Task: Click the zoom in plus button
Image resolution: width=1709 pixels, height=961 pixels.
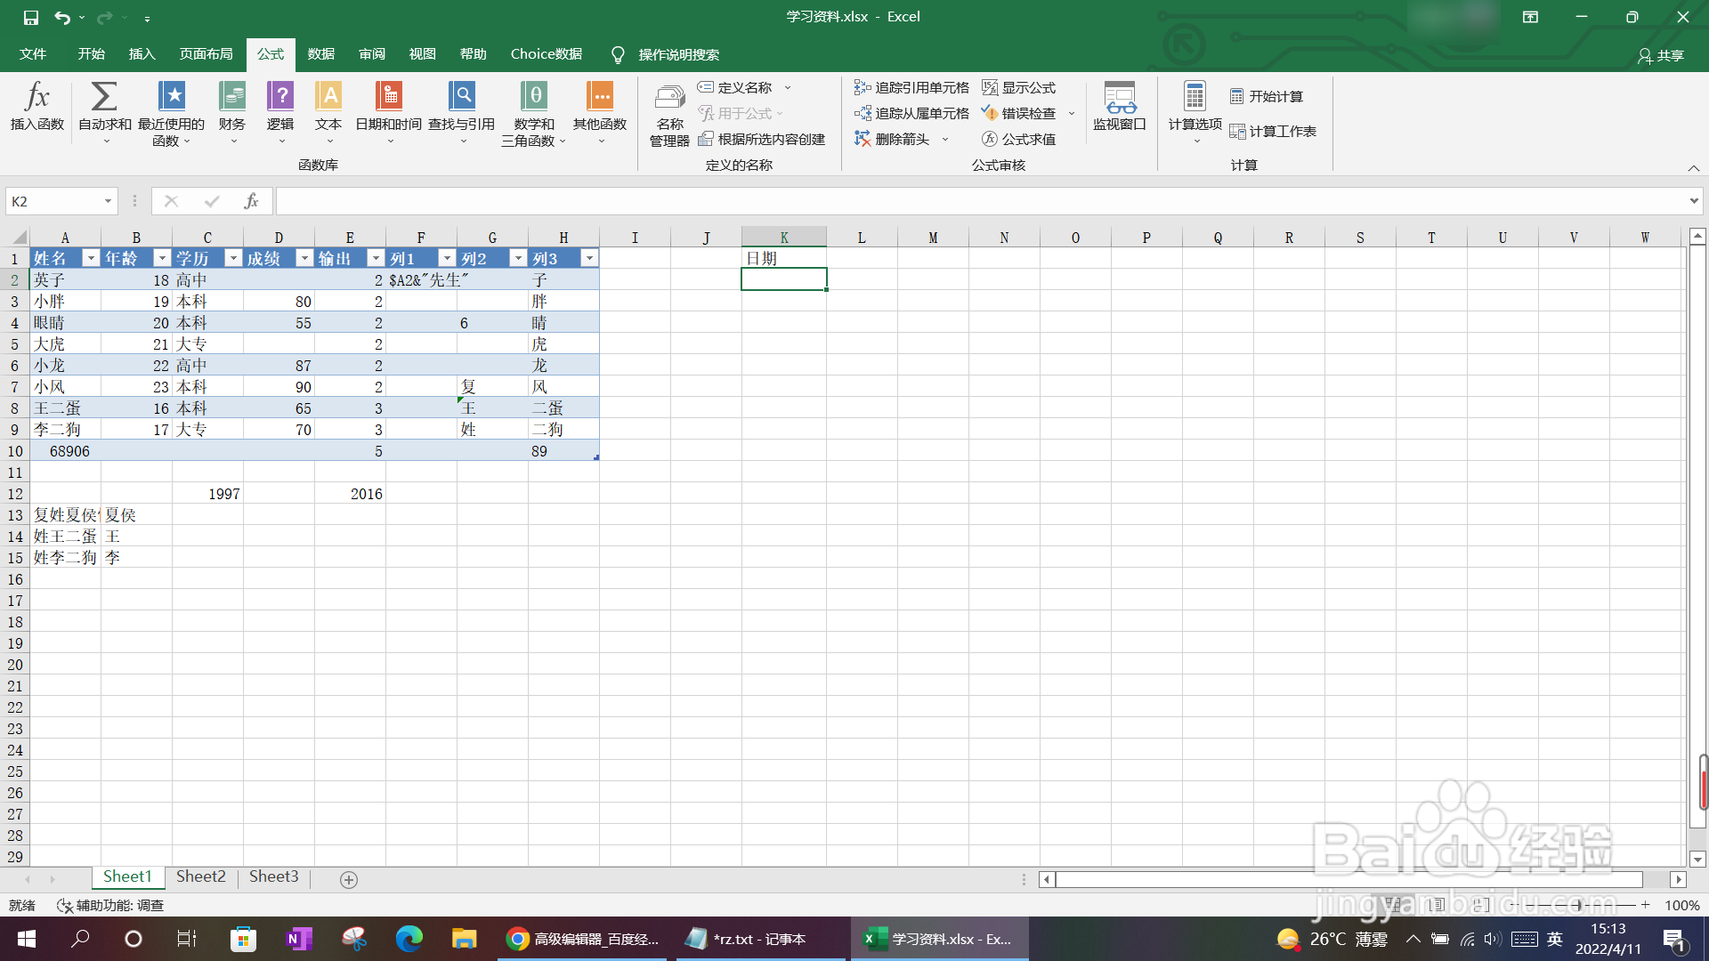Action: 1646,905
